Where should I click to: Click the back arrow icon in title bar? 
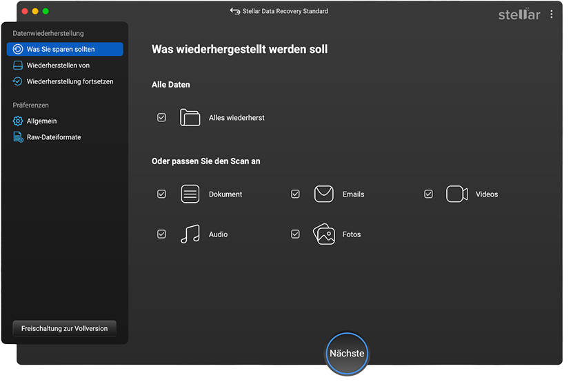pos(234,12)
